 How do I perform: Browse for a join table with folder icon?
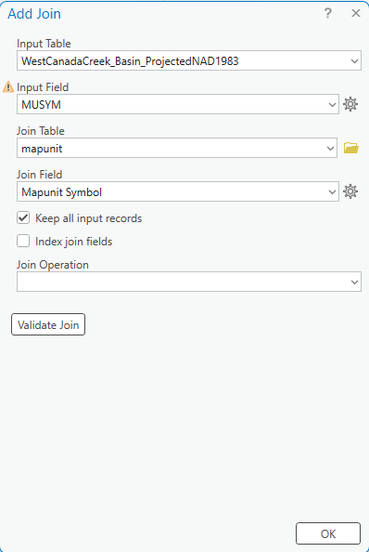pos(351,148)
